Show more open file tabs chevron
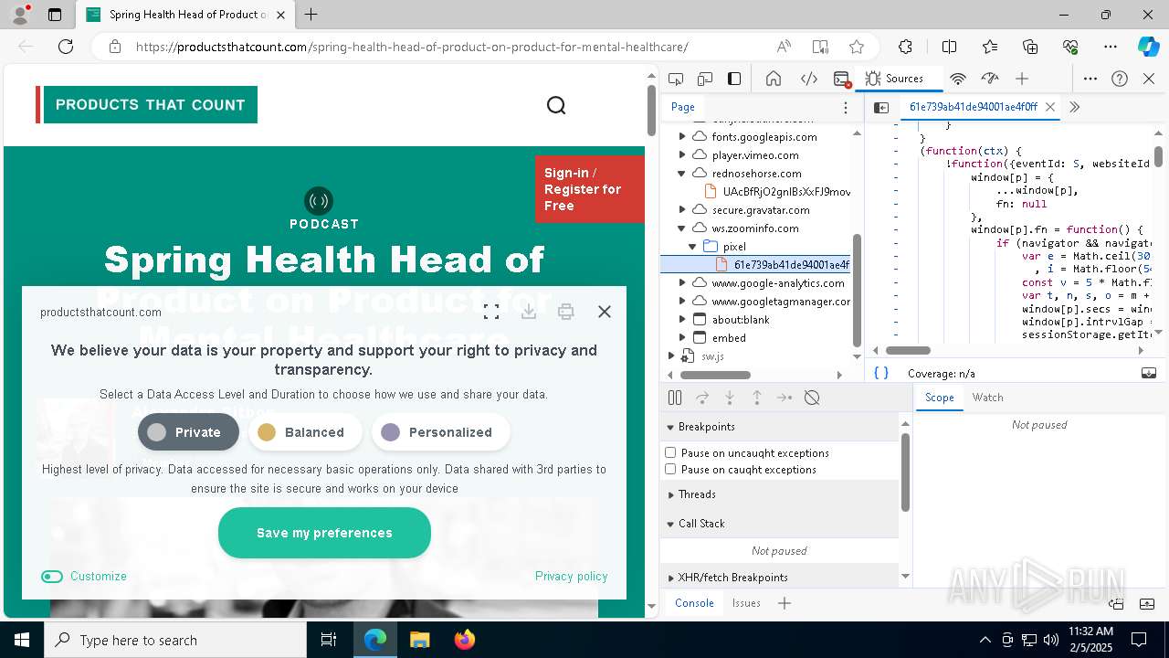Screen dimensions: 1169x658 click(x=1075, y=107)
